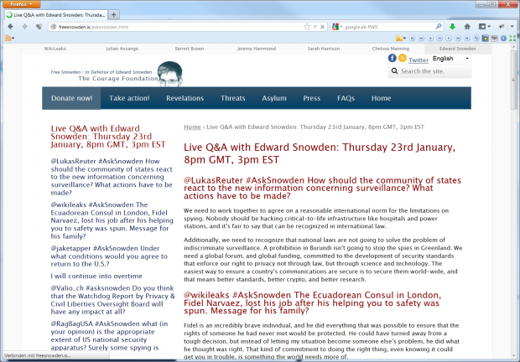The image size is (520, 362).
Task: Click the forward navigation arrow
Action: [x=24, y=27]
